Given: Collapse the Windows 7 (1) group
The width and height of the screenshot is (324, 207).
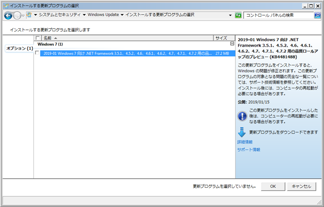Looking at the screenshot, I should 232,44.
